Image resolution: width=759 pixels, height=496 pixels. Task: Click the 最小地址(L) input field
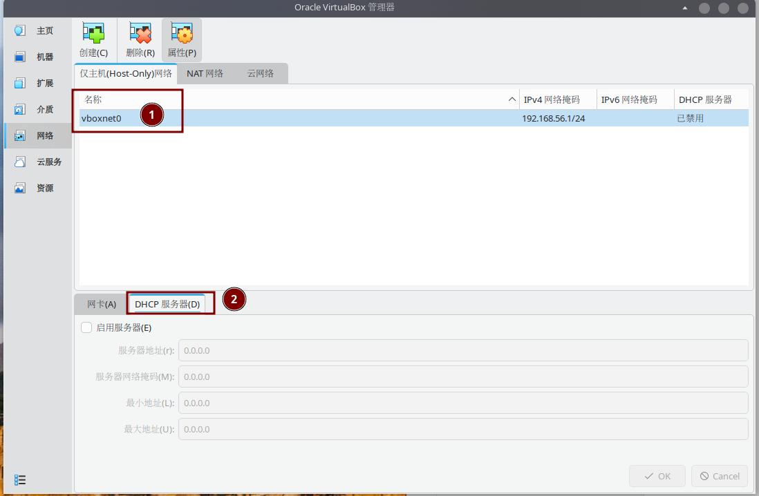pos(463,403)
